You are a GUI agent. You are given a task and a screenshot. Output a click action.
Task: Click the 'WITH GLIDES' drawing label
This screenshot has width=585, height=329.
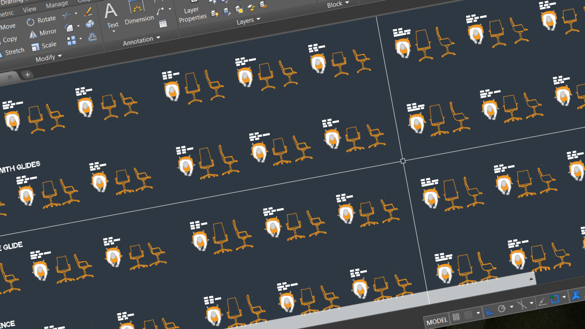[x=20, y=167]
